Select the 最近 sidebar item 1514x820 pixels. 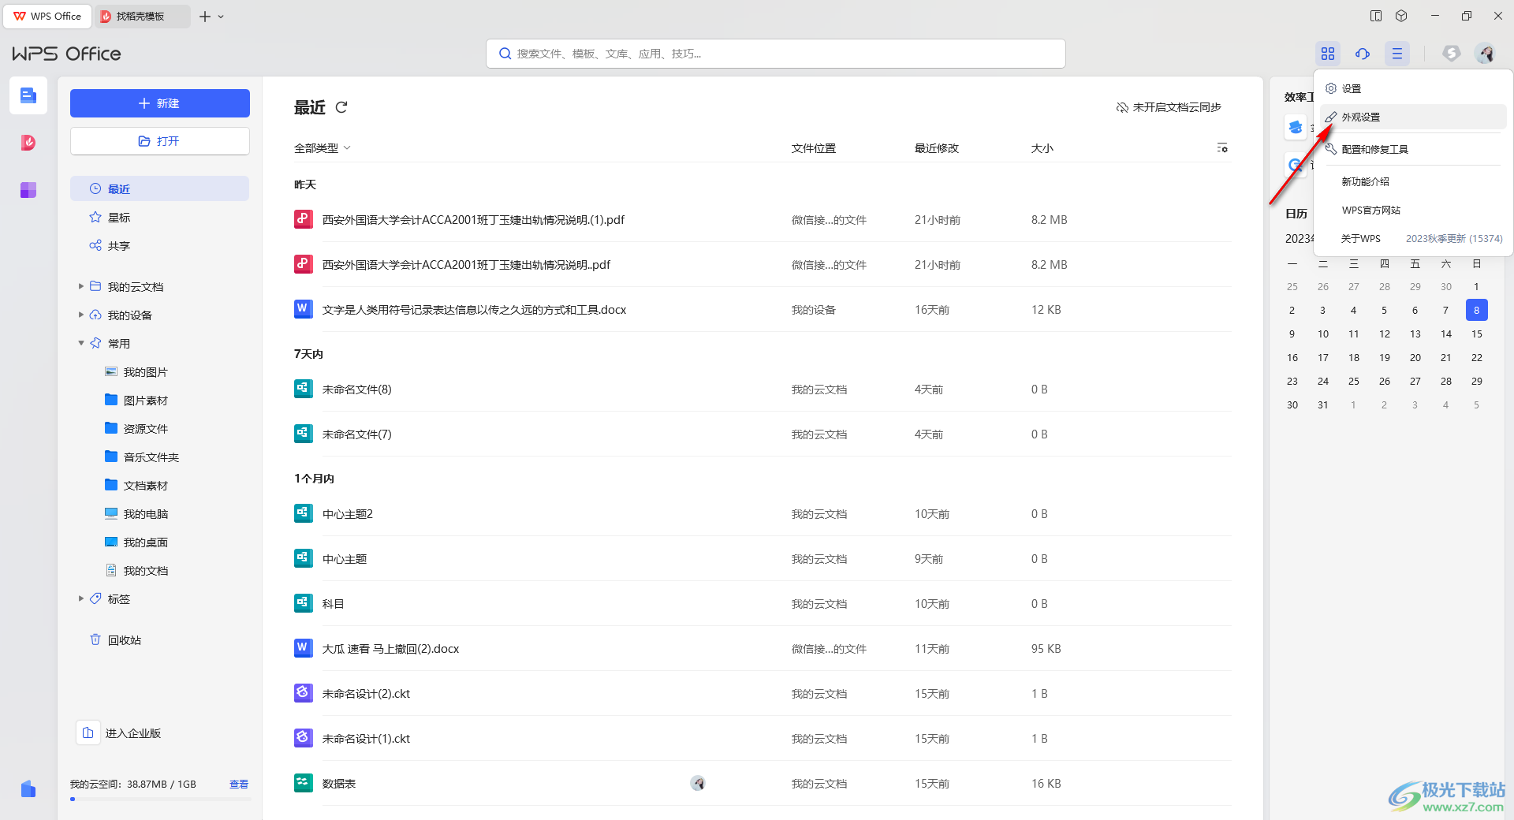pyautogui.click(x=160, y=188)
